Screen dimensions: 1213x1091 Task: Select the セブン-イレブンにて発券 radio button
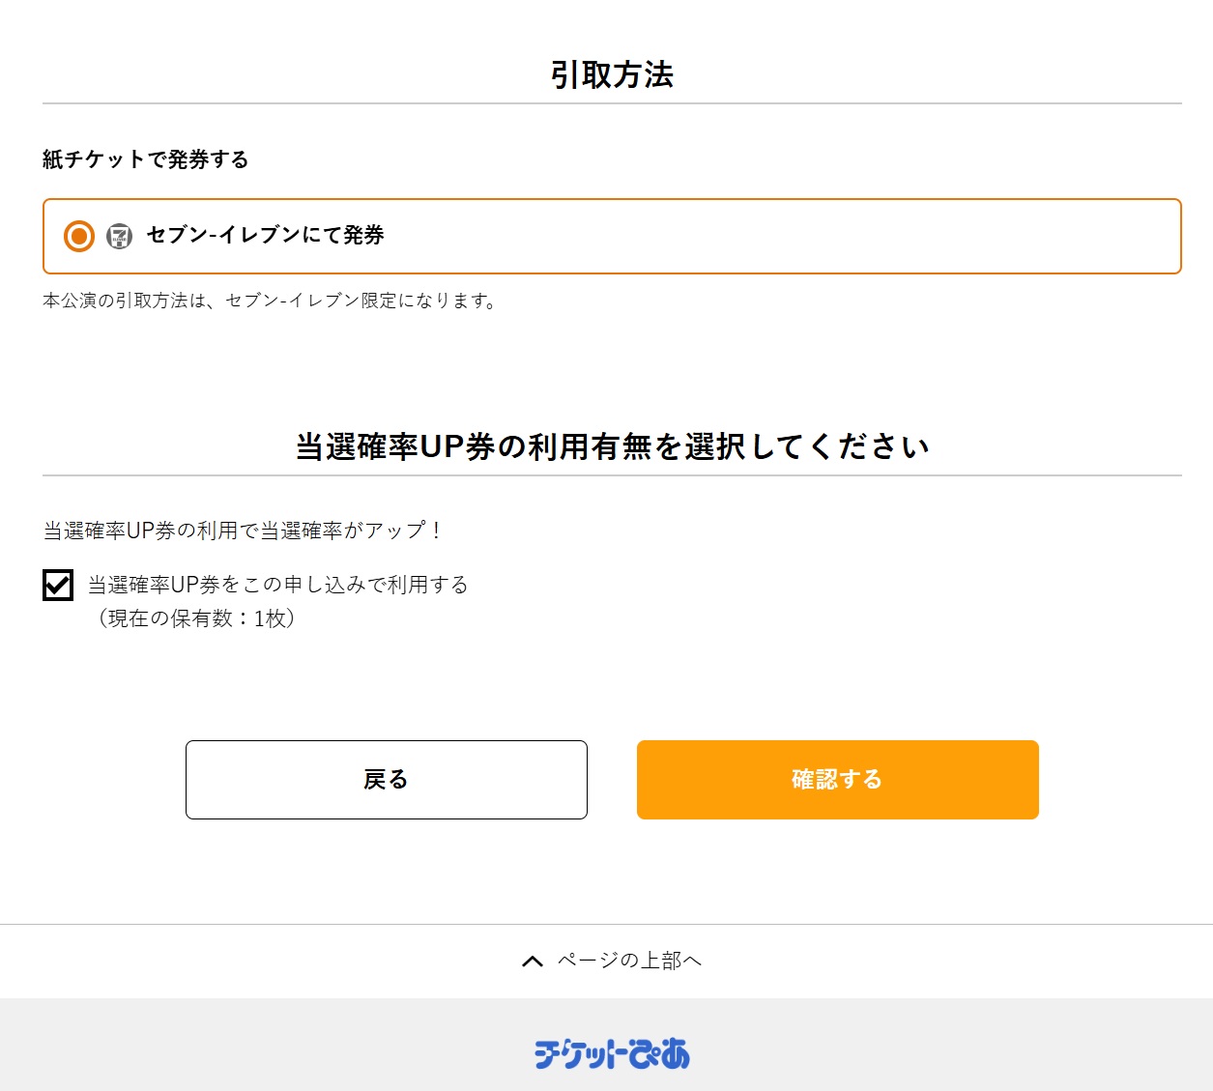tap(79, 236)
